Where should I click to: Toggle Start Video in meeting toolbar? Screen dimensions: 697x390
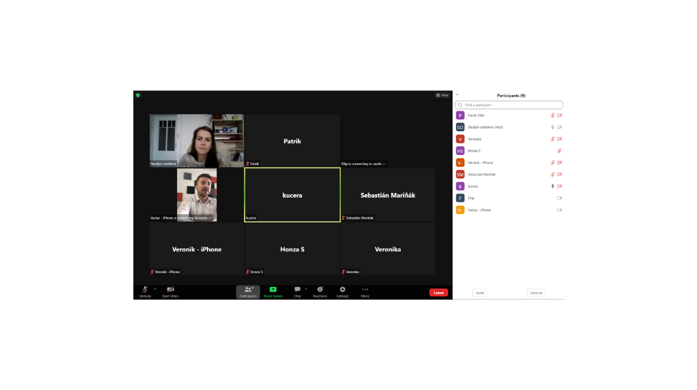click(170, 289)
